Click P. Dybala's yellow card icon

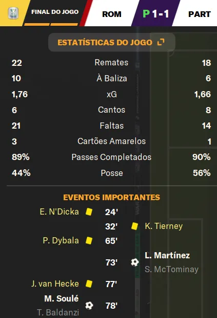(x=89, y=240)
